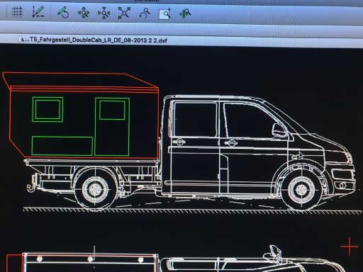The width and height of the screenshot is (363, 272).
Task: Click the side mirror on the front cab door
Action: 279,130
